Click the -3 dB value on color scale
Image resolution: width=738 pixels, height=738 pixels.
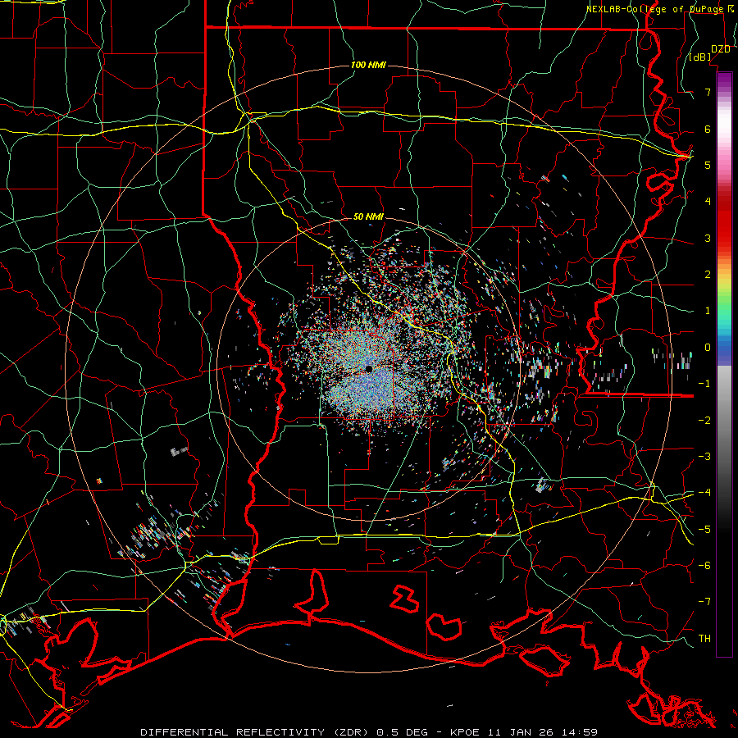[x=704, y=457]
